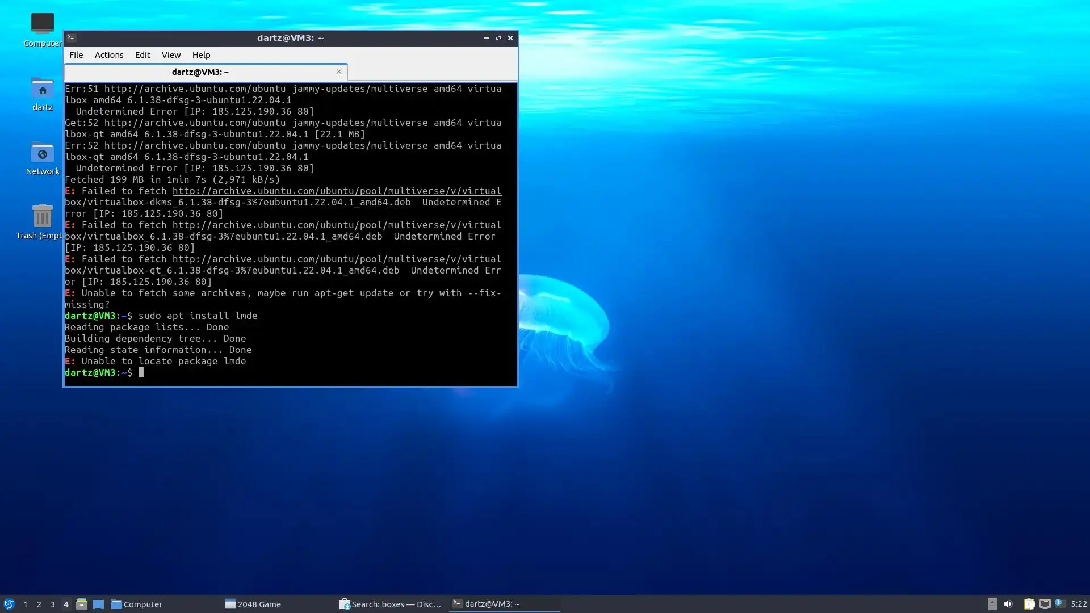
Task: Click the virtualbox-dkms failed fetch URL
Action: [336, 191]
